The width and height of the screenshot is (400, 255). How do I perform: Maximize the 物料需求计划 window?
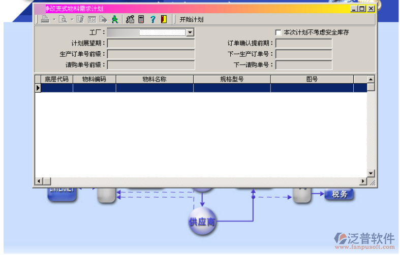[x=362, y=9]
